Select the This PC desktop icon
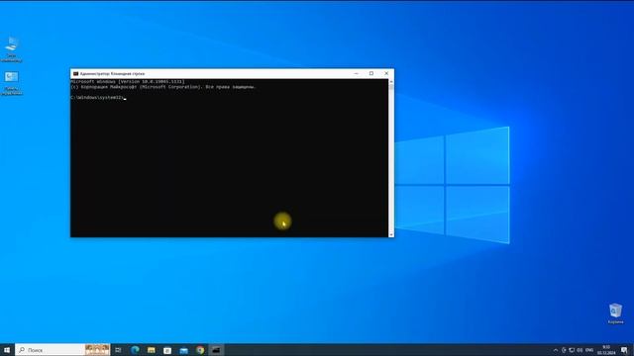The height and width of the screenshot is (356, 634). coord(11,49)
